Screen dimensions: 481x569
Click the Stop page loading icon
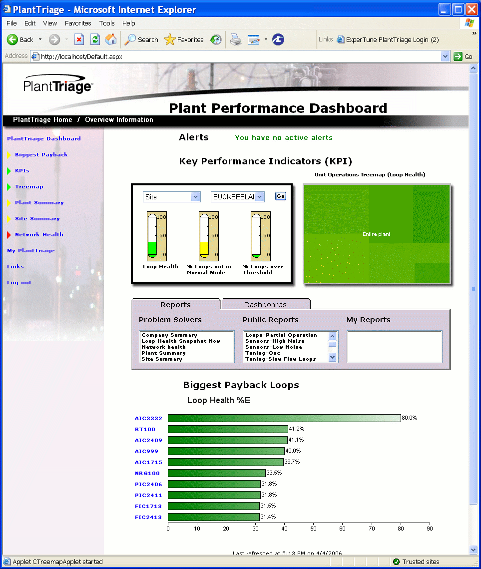click(x=79, y=39)
